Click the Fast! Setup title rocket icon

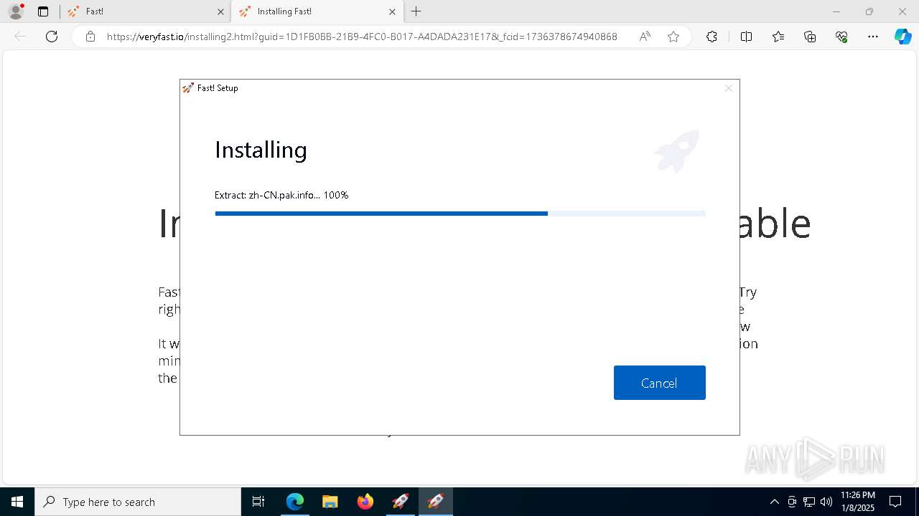(188, 88)
